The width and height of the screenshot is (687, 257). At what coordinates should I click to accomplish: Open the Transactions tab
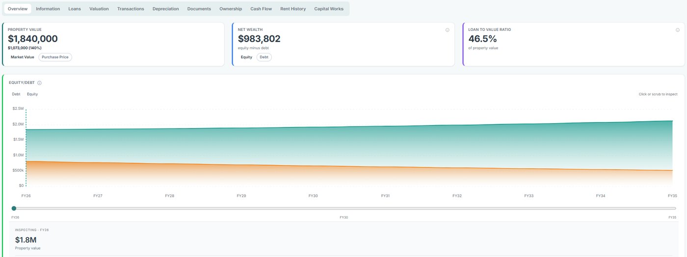(x=131, y=9)
